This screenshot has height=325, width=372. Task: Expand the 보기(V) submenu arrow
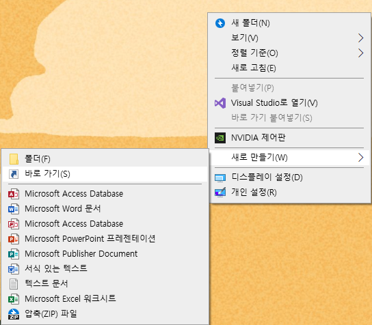click(360, 38)
